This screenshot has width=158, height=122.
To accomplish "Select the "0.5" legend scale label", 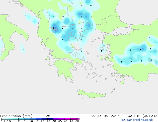I will (9, 121).
